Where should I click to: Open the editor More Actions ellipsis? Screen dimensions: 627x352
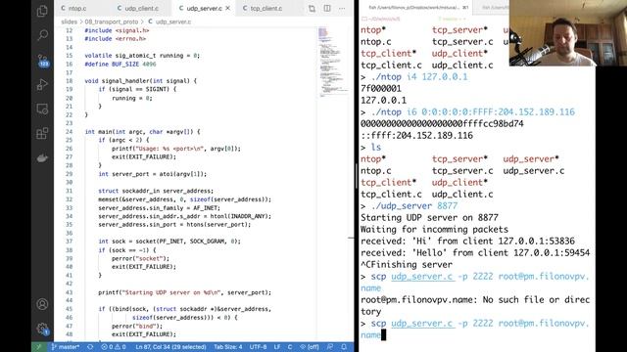tap(342, 9)
